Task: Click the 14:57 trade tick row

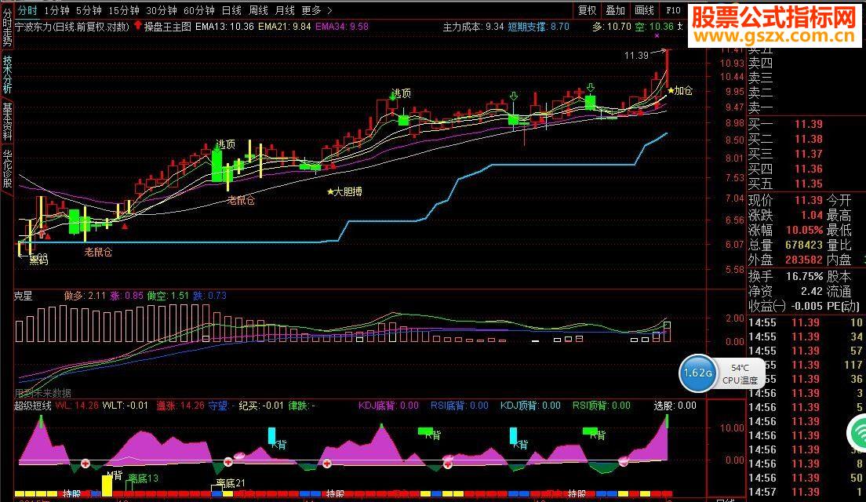Action: pyautogui.click(x=806, y=492)
